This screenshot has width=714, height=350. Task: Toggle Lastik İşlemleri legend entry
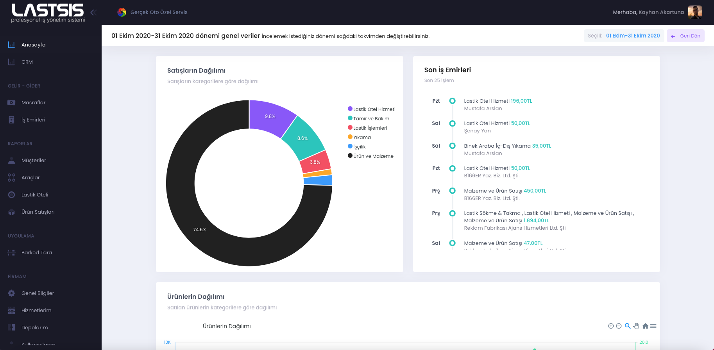tap(367, 128)
